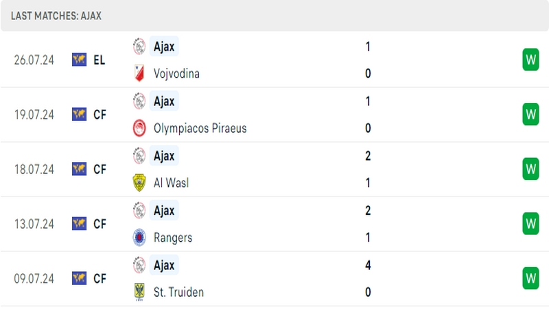Open the Rangers team link
The height and width of the screenshot is (309, 549).
click(x=173, y=238)
